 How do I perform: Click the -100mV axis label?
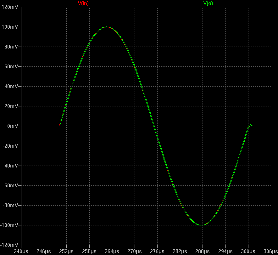(9, 225)
